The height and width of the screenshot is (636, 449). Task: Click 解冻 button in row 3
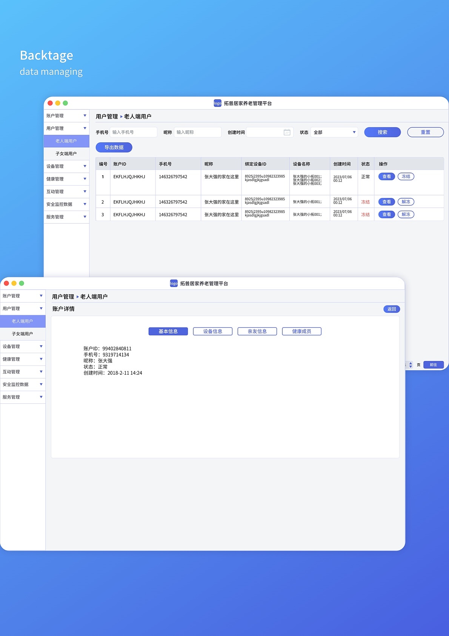coord(406,215)
